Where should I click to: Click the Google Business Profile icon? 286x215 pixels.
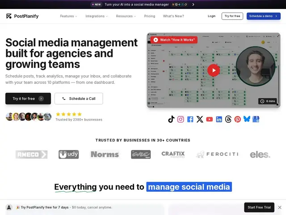click(256, 119)
